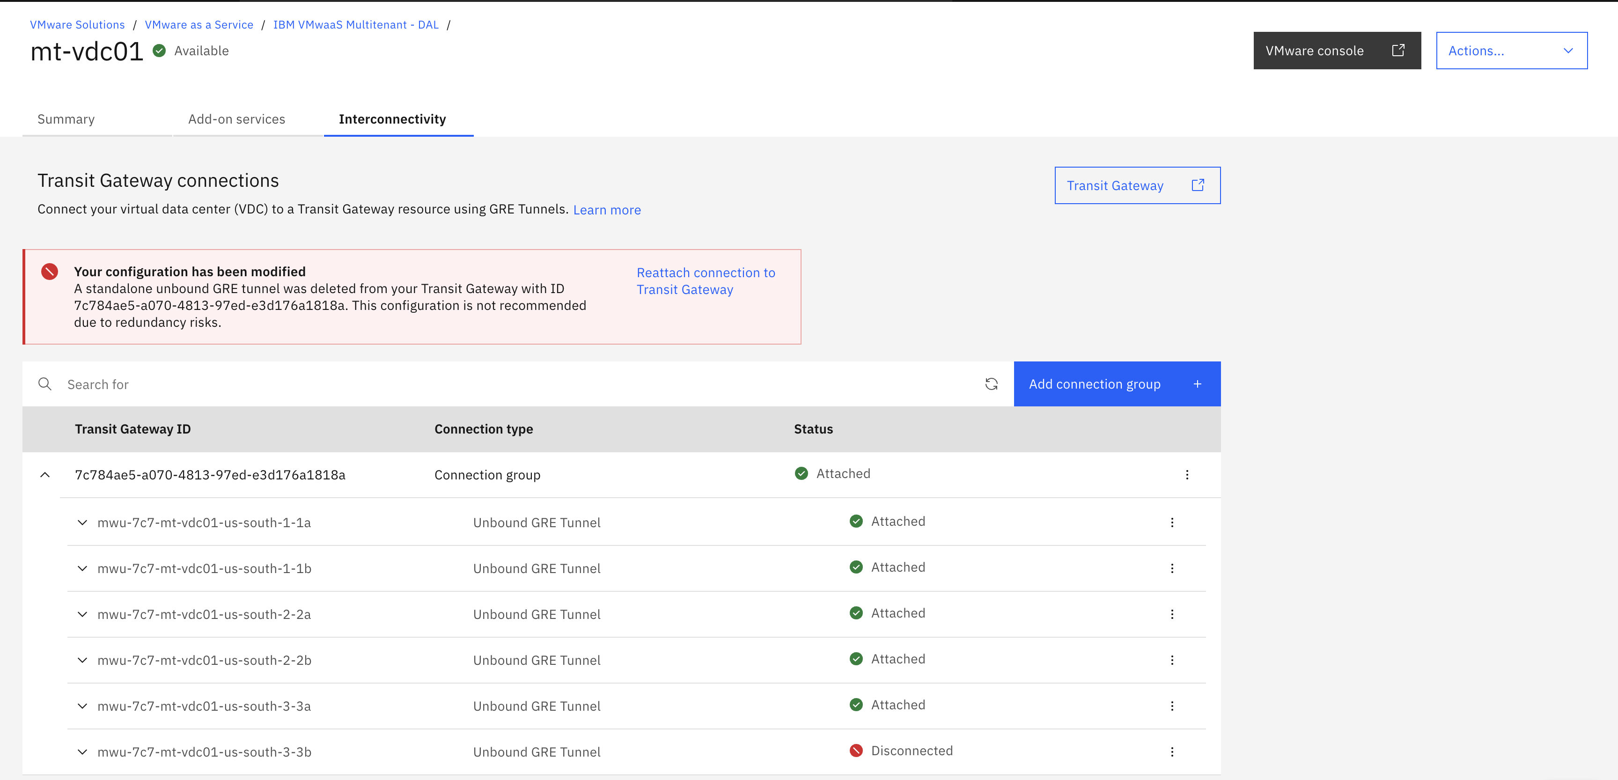The width and height of the screenshot is (1618, 780).
Task: Switch to the Add-on services tab
Action: click(x=236, y=119)
